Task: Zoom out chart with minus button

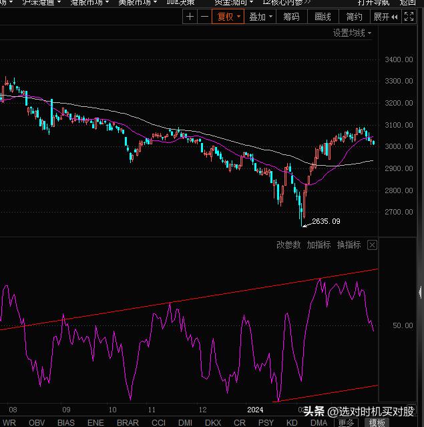Action: point(204,17)
